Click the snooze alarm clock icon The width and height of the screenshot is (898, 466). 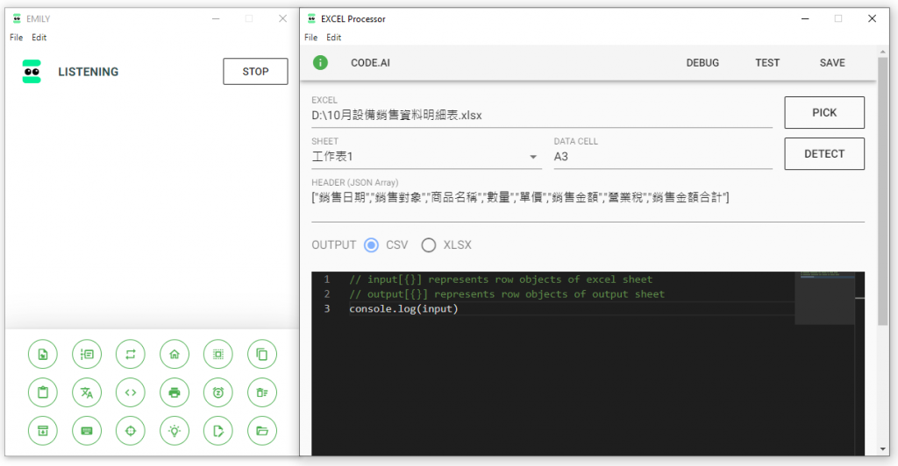218,392
